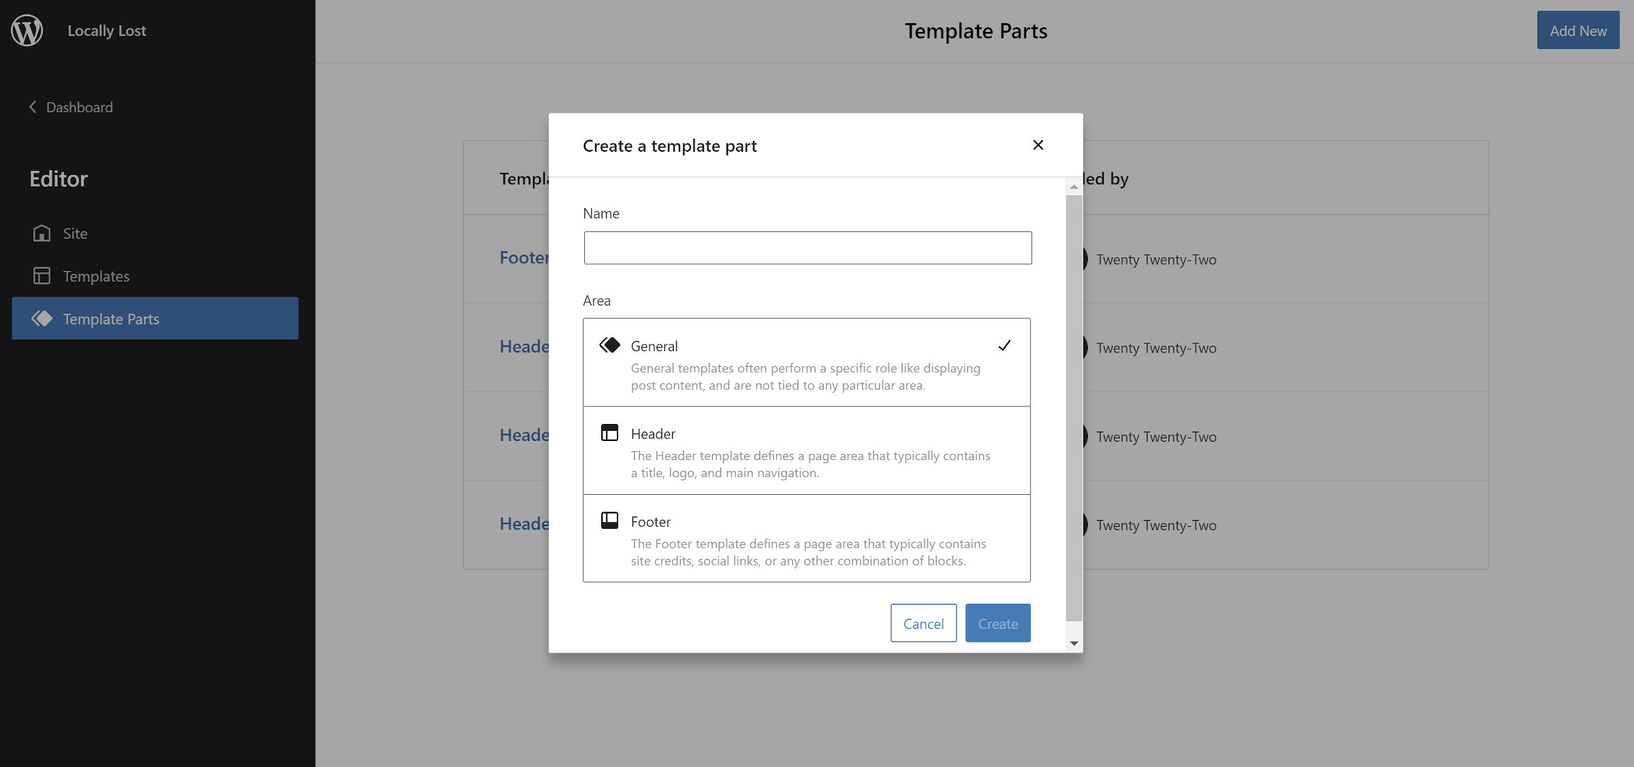Select the Header area option
This screenshot has height=767, width=1634.
(x=806, y=451)
